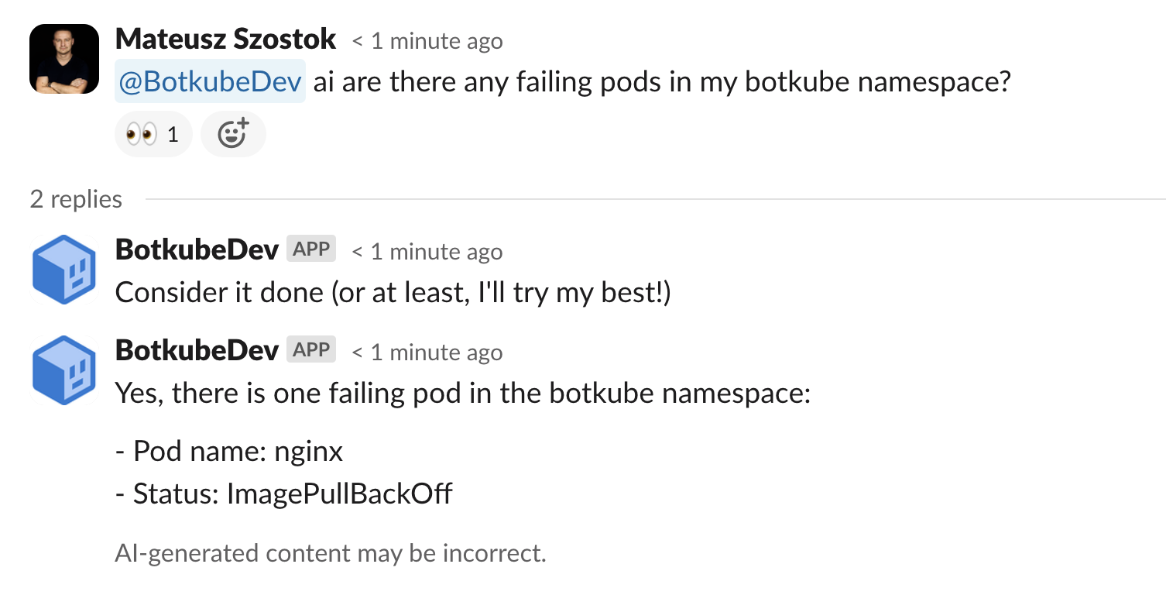Toggle a new emoji reaction via smiley button
The image size is (1166, 595).
click(x=233, y=133)
